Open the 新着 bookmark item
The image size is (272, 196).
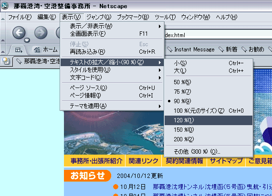tap(228, 49)
